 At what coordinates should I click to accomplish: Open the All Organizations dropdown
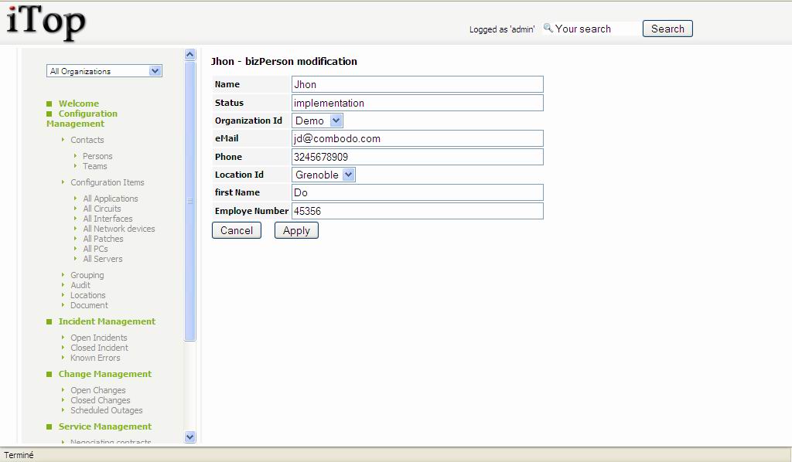[x=104, y=71]
